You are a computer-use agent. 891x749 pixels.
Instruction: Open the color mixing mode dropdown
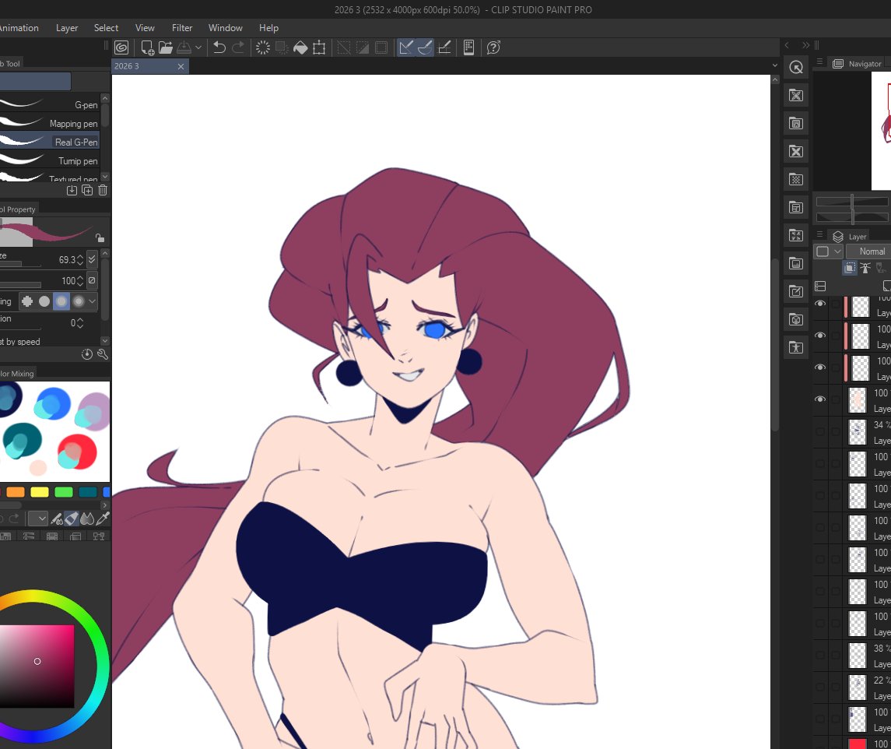pyautogui.click(x=38, y=519)
